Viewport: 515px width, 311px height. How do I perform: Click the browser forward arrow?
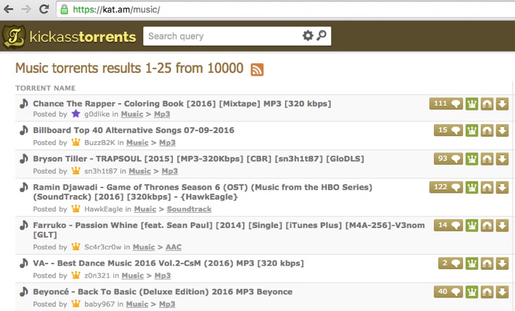point(26,9)
